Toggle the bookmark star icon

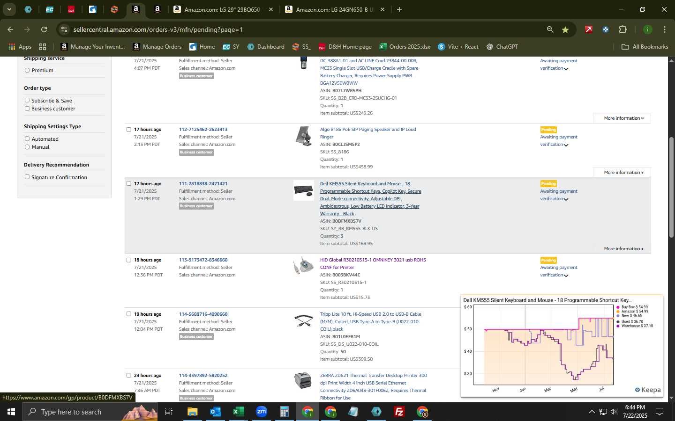point(565,29)
